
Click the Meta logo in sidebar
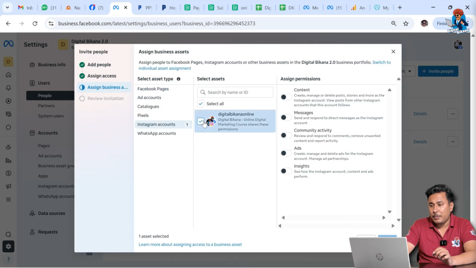(x=8, y=44)
